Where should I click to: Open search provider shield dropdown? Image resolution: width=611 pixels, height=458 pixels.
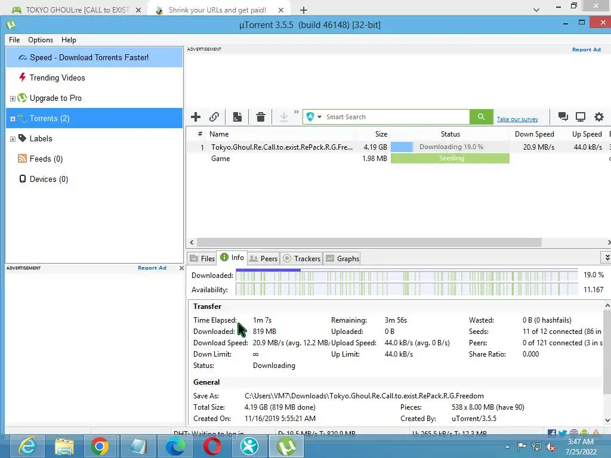coord(314,117)
